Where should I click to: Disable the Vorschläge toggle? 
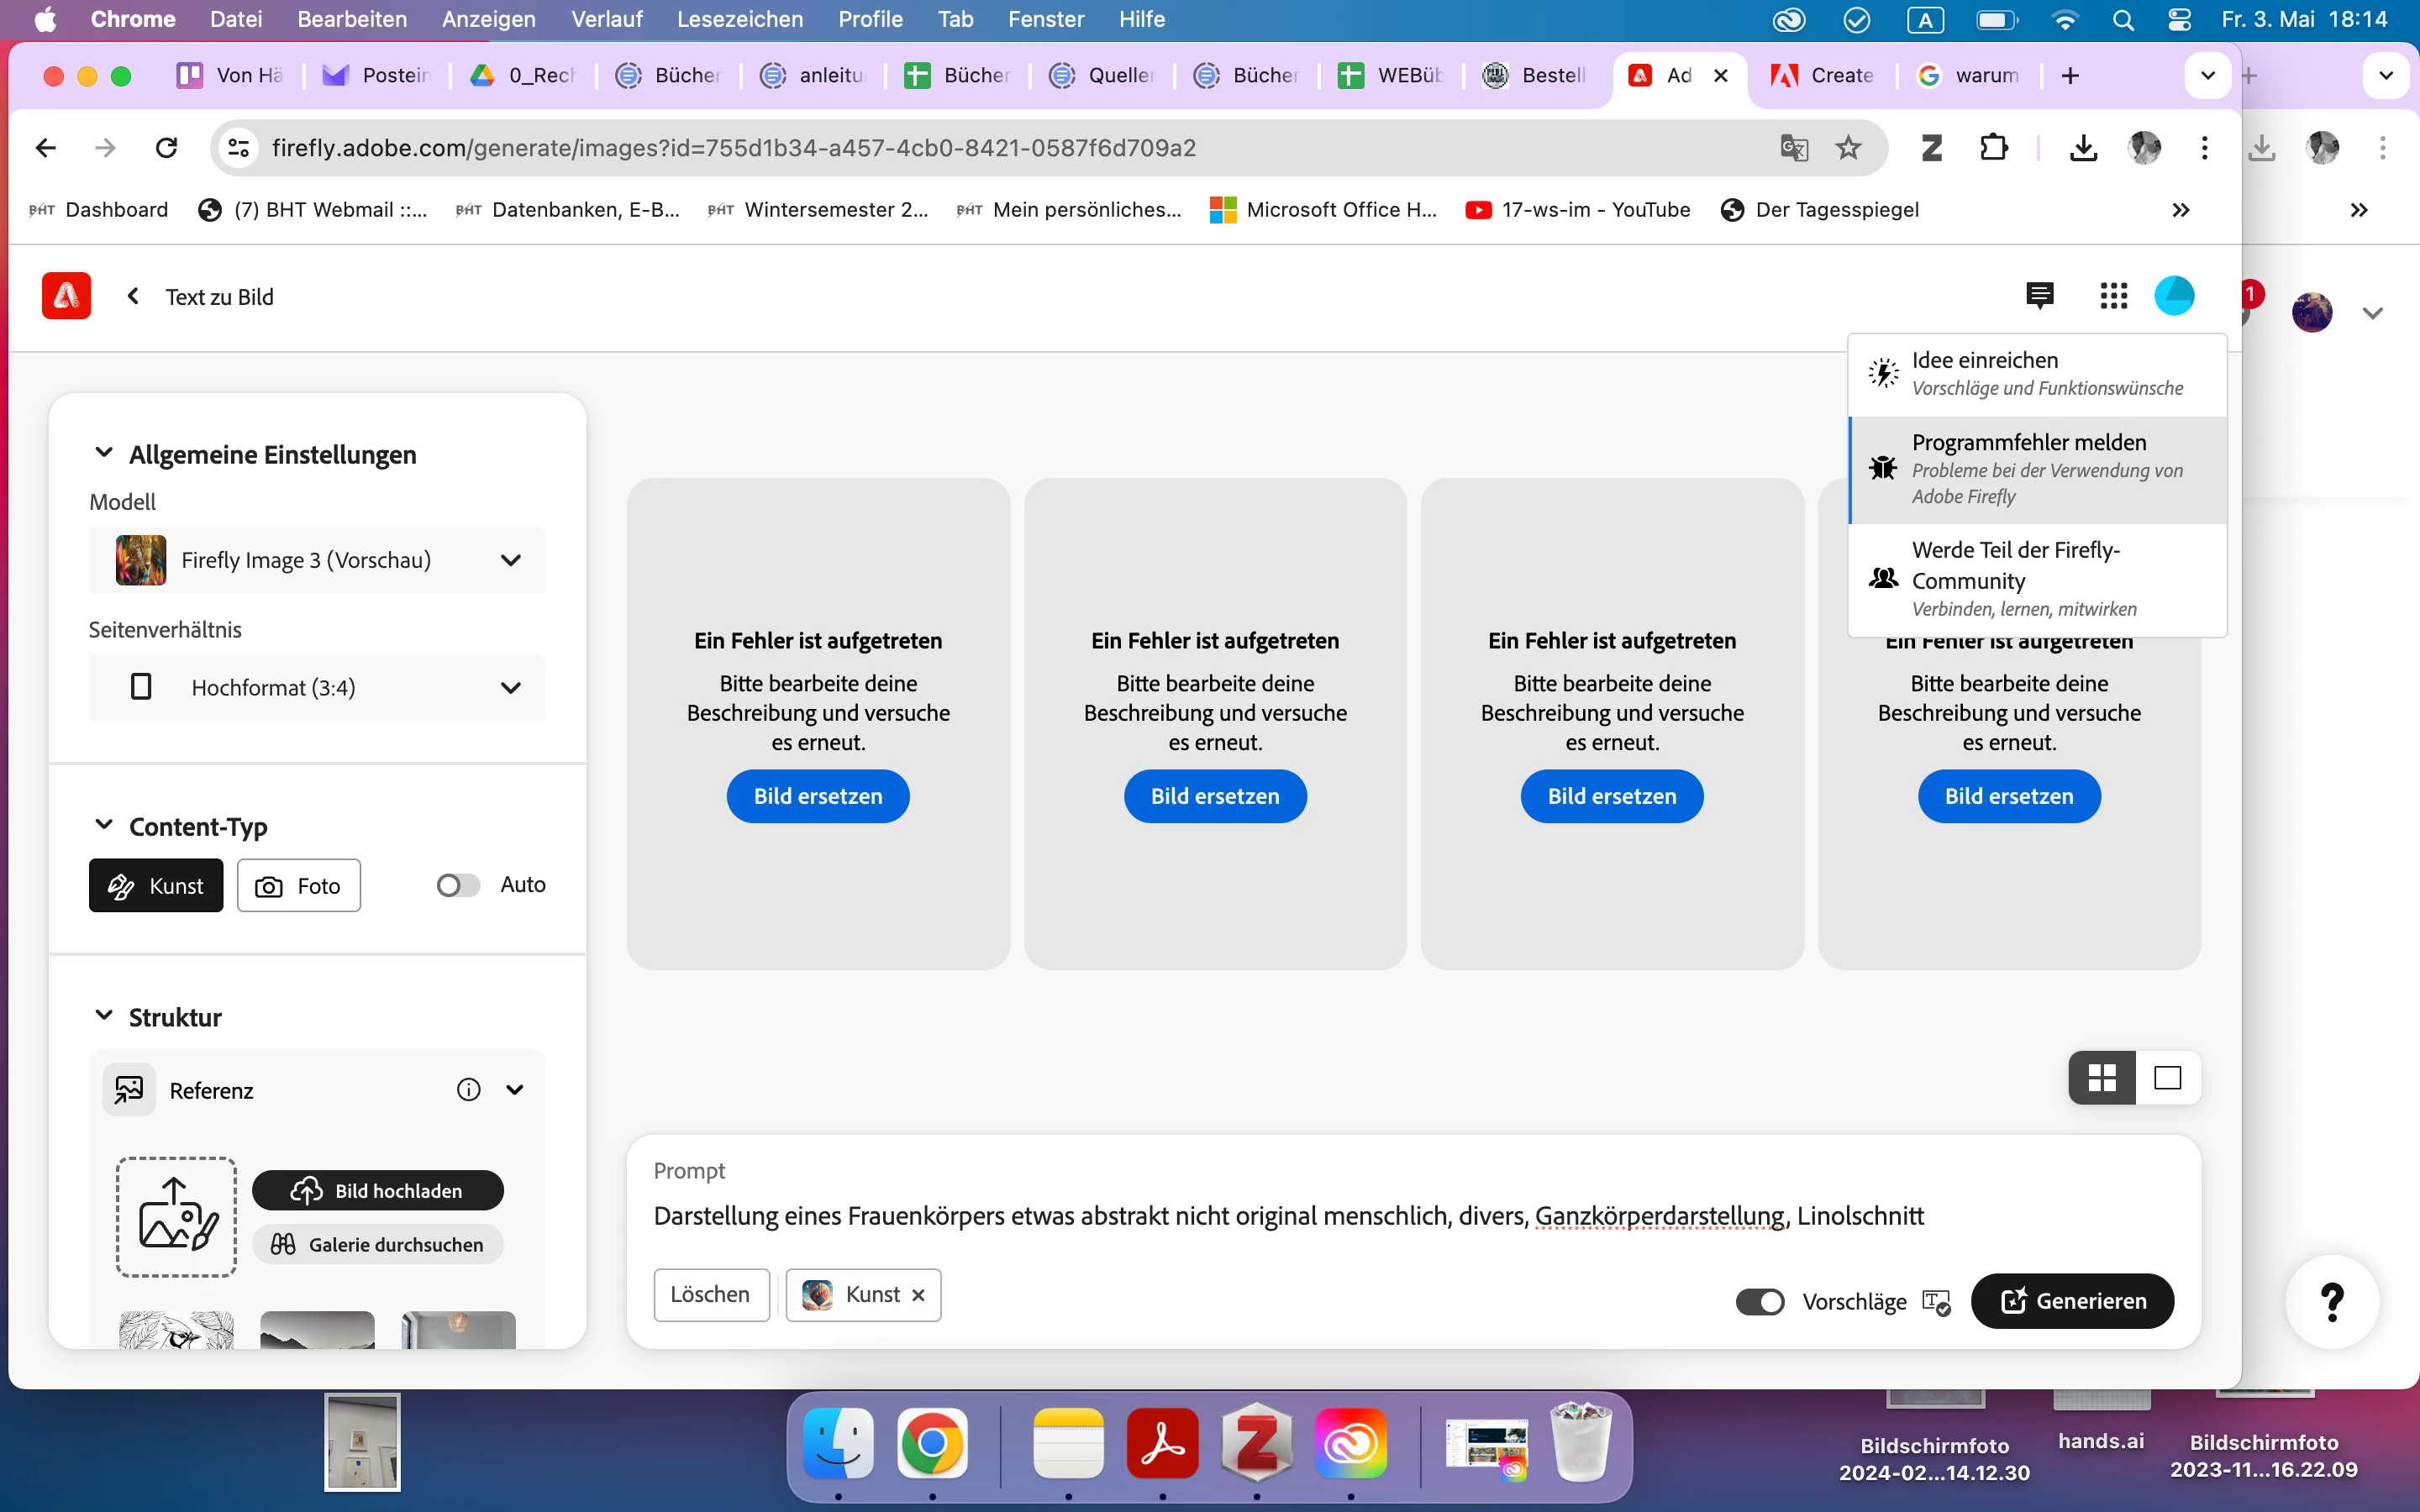click(1760, 1302)
